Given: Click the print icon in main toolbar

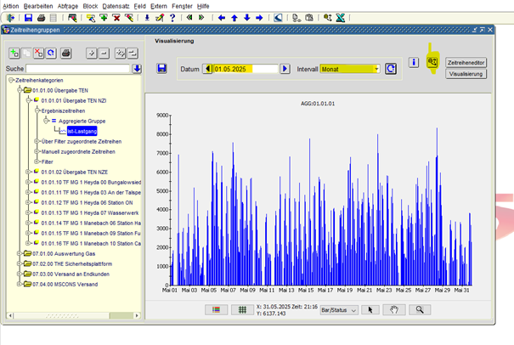Looking at the screenshot, I should [x=41, y=17].
